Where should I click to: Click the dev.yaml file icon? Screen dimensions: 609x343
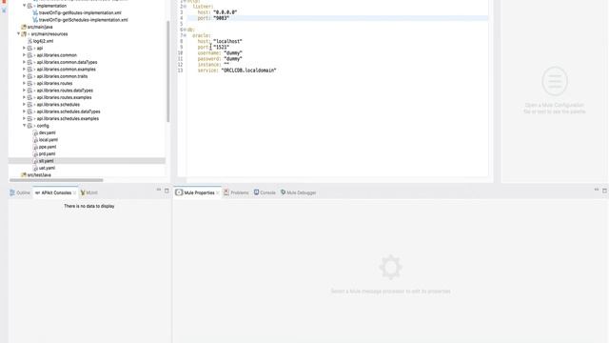35,133
